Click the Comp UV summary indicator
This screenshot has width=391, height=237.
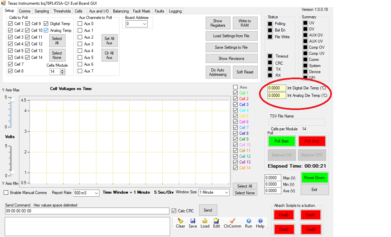(305, 53)
